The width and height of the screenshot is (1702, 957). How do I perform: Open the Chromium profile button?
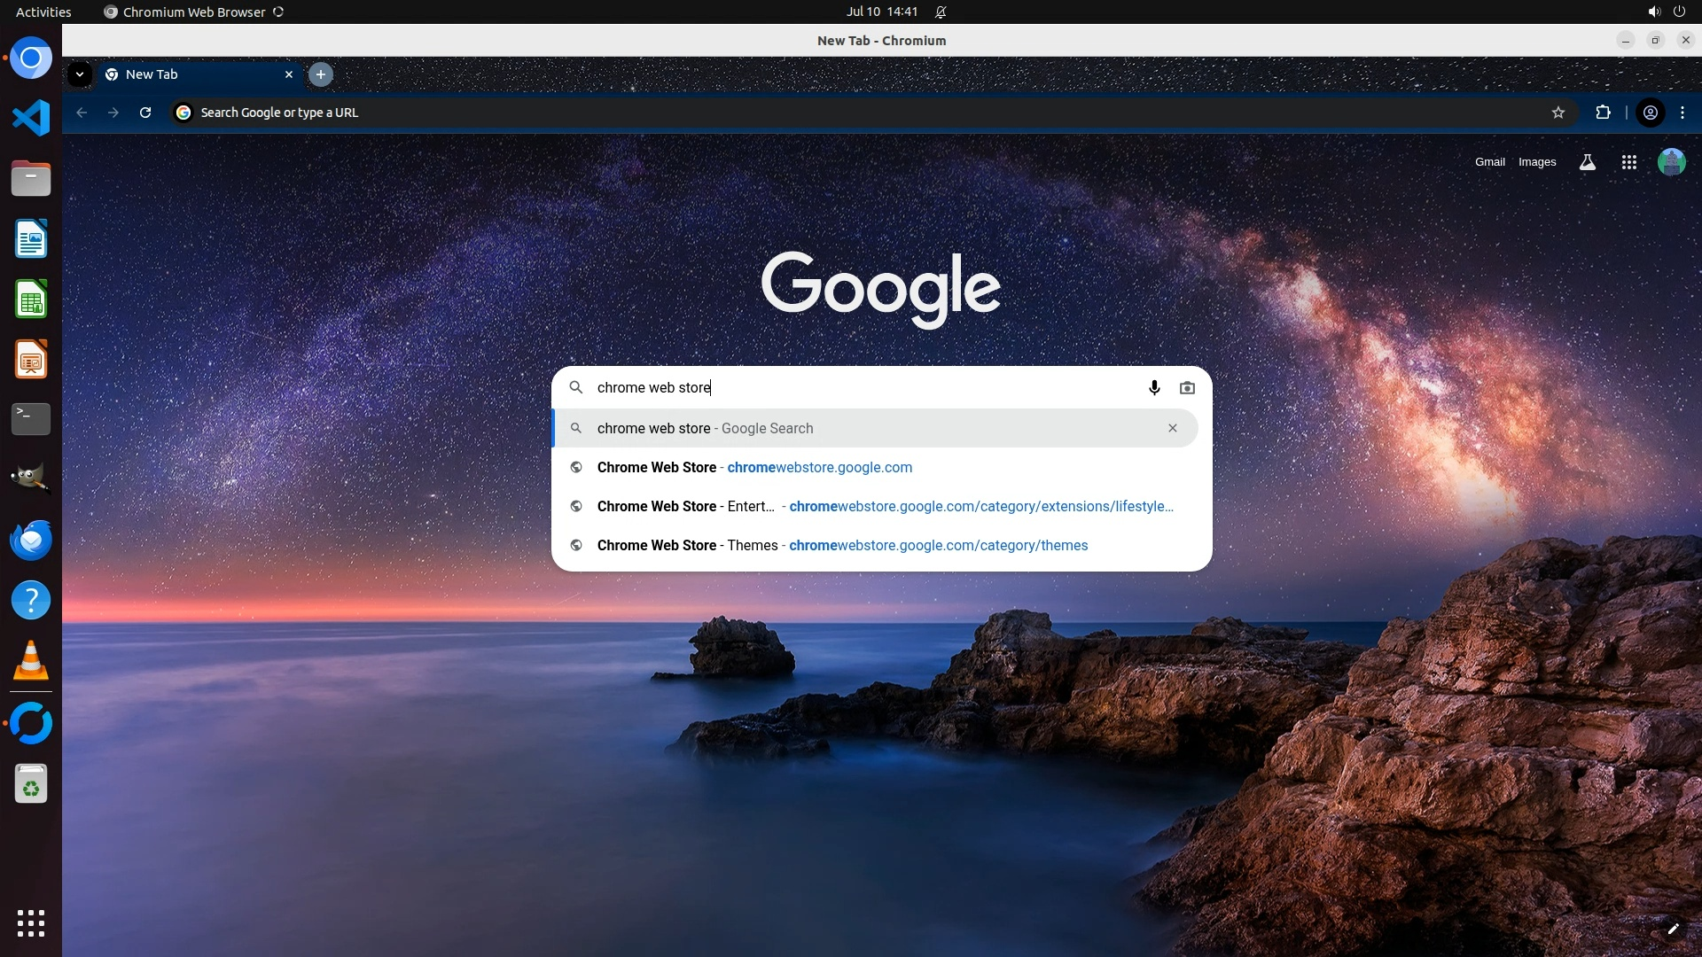[x=1651, y=113]
